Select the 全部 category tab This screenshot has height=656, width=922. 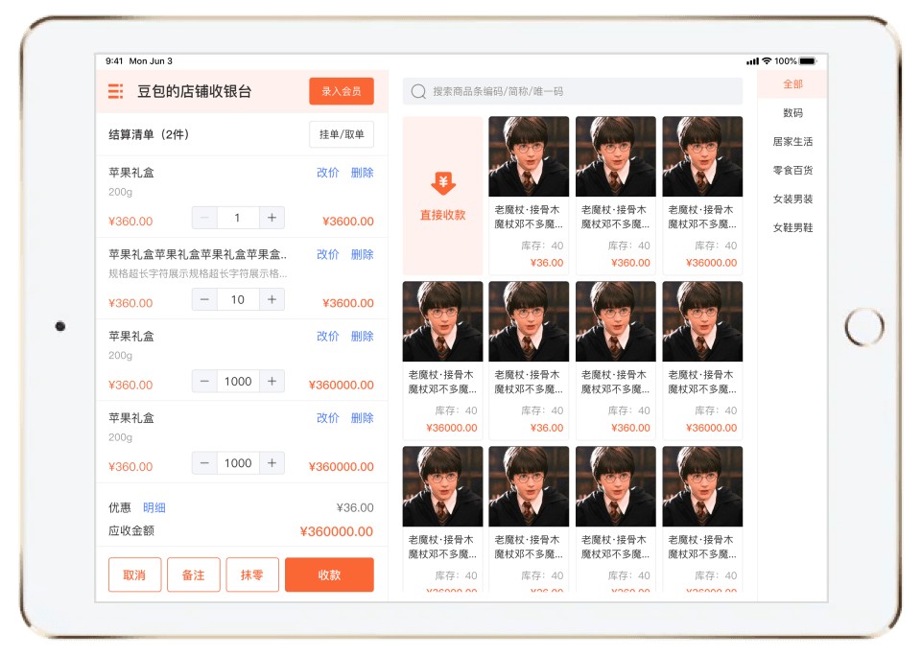792,84
